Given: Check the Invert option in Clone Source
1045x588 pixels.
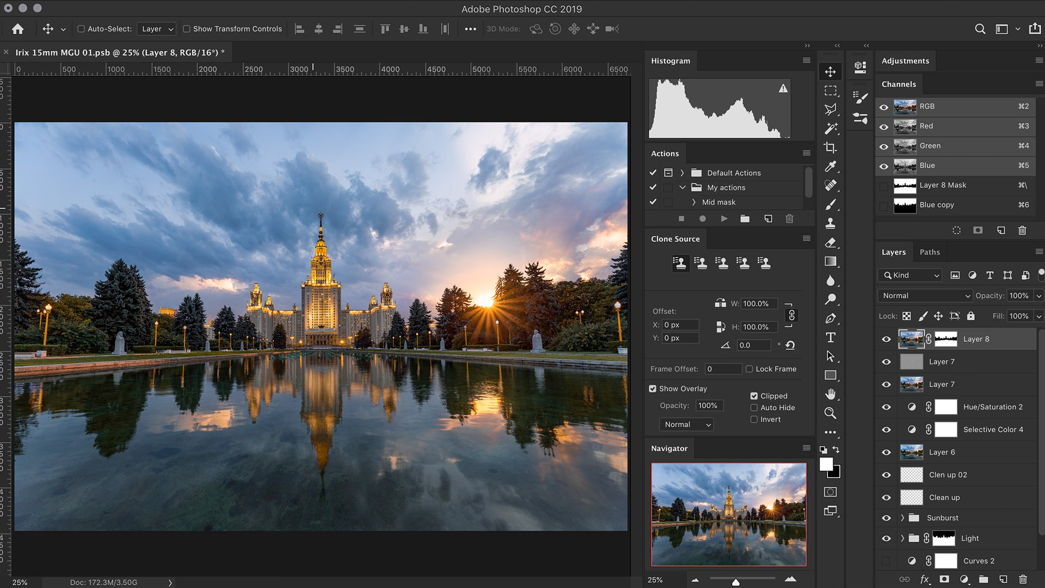Looking at the screenshot, I should coord(754,419).
